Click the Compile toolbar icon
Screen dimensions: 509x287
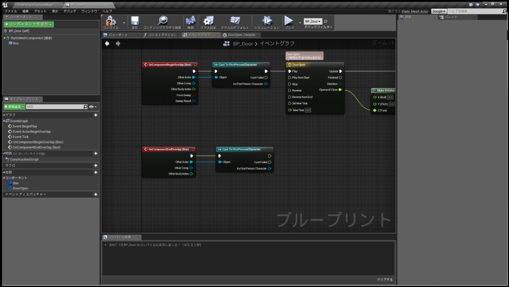pos(111,21)
